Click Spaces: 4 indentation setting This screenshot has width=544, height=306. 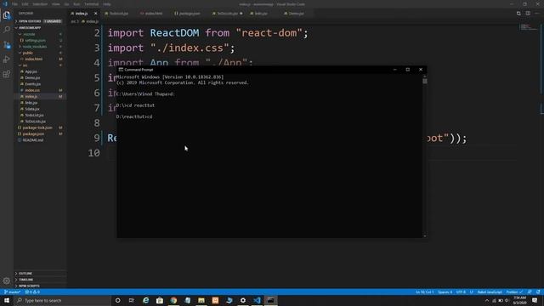pos(445,292)
